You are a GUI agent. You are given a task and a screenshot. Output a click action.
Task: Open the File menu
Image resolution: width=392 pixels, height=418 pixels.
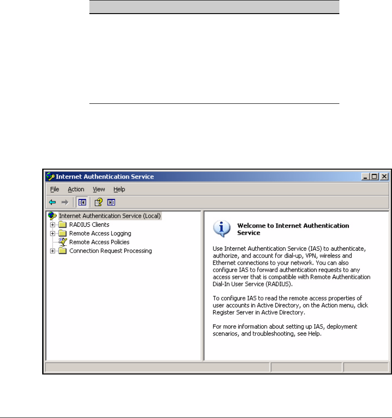(x=54, y=189)
